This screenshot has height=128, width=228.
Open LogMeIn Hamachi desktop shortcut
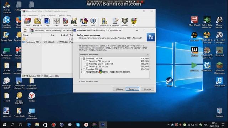(x=6, y=22)
